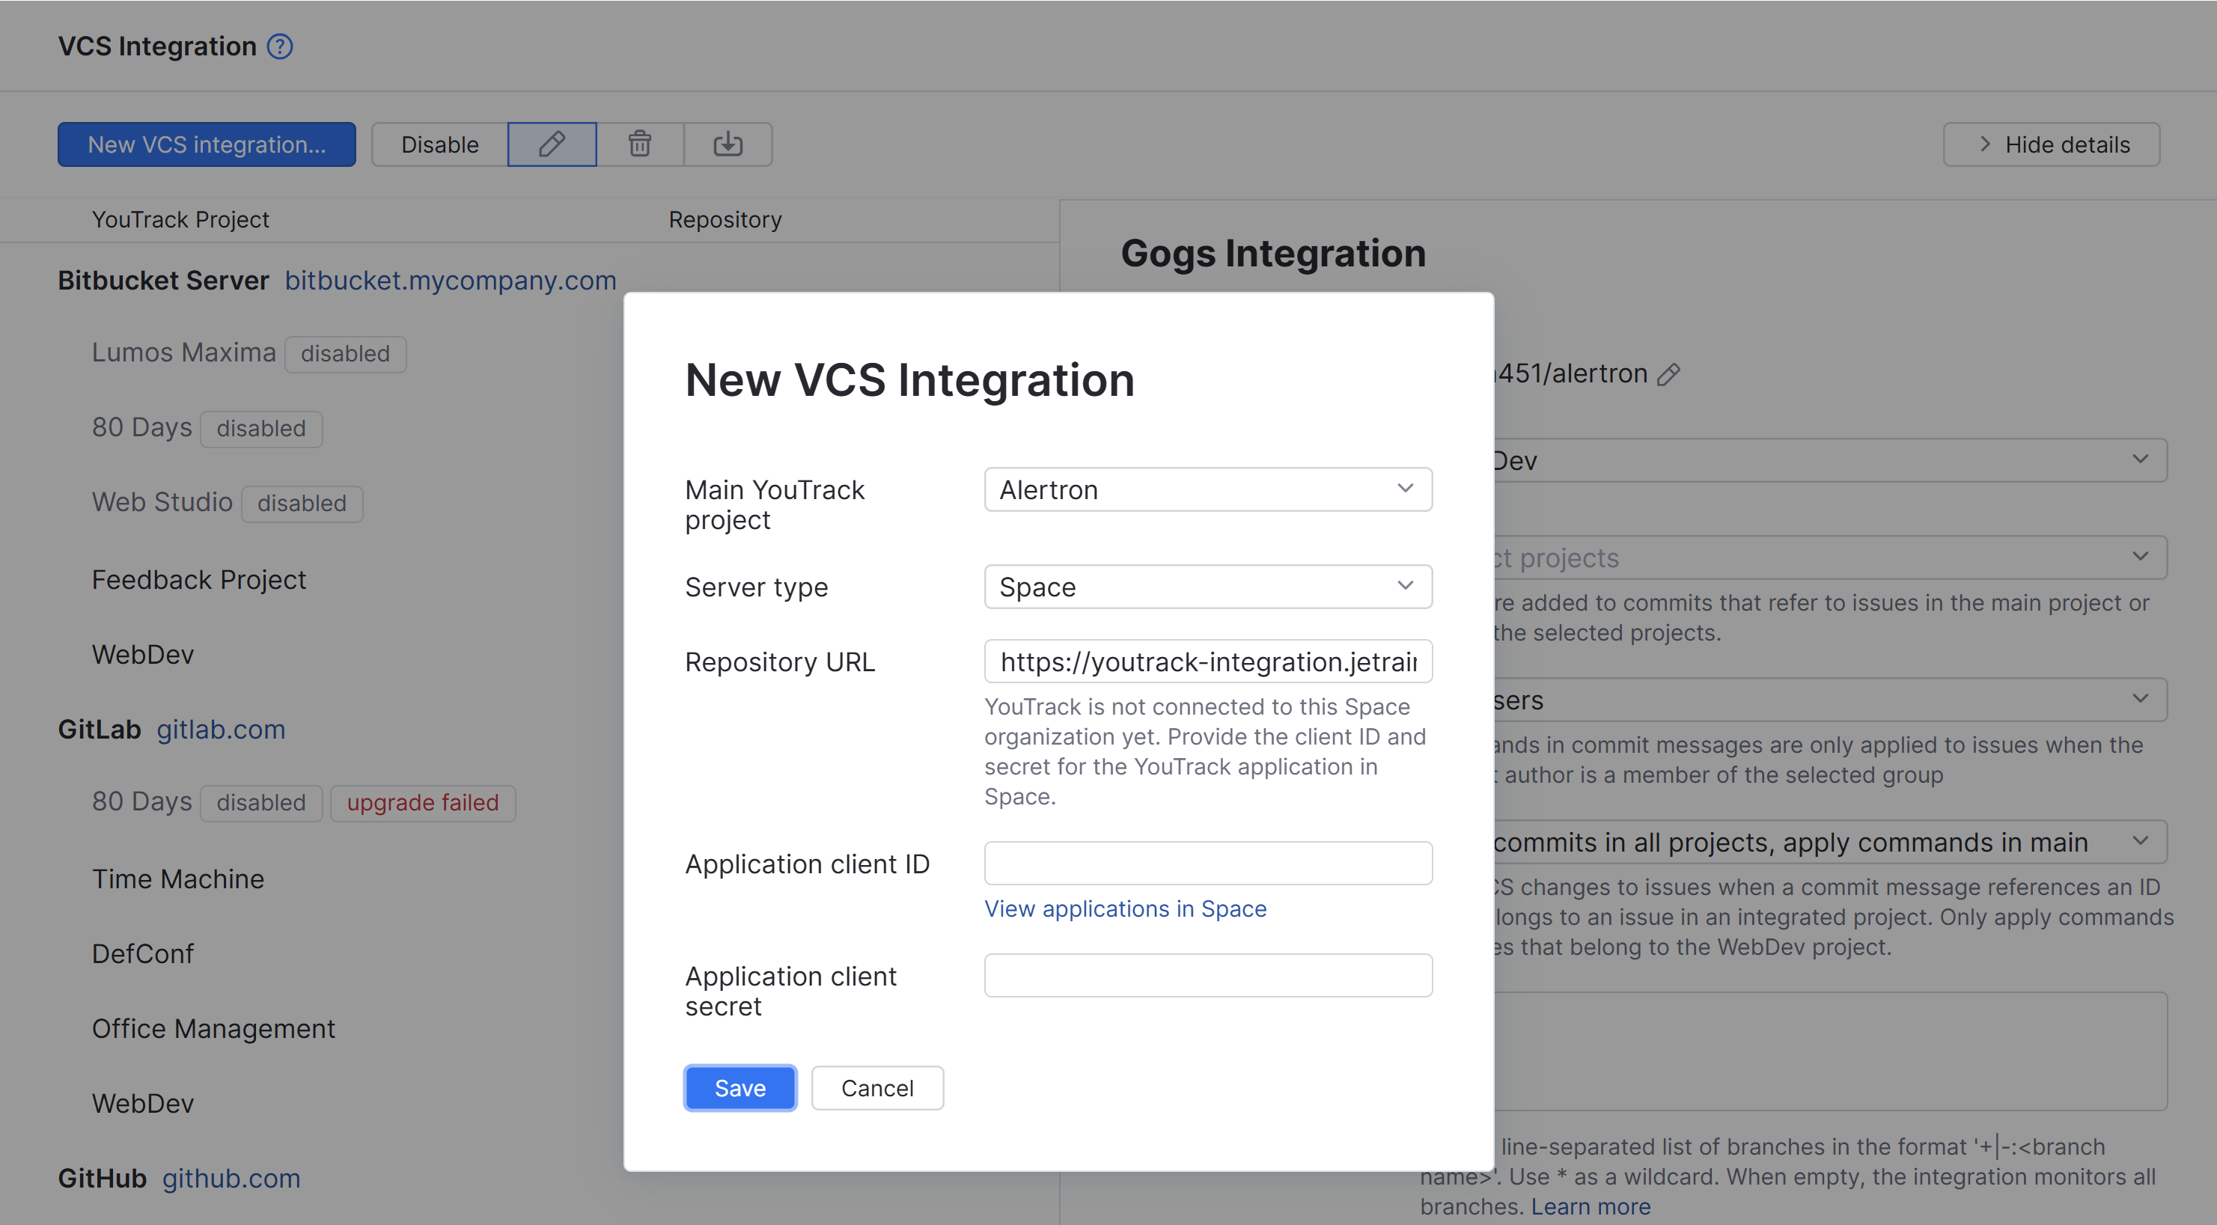
Task: Click the import download icon button
Action: click(728, 144)
